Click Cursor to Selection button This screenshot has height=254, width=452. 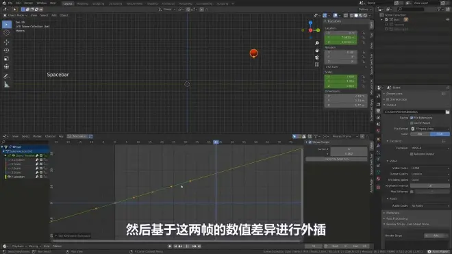(x=336, y=159)
